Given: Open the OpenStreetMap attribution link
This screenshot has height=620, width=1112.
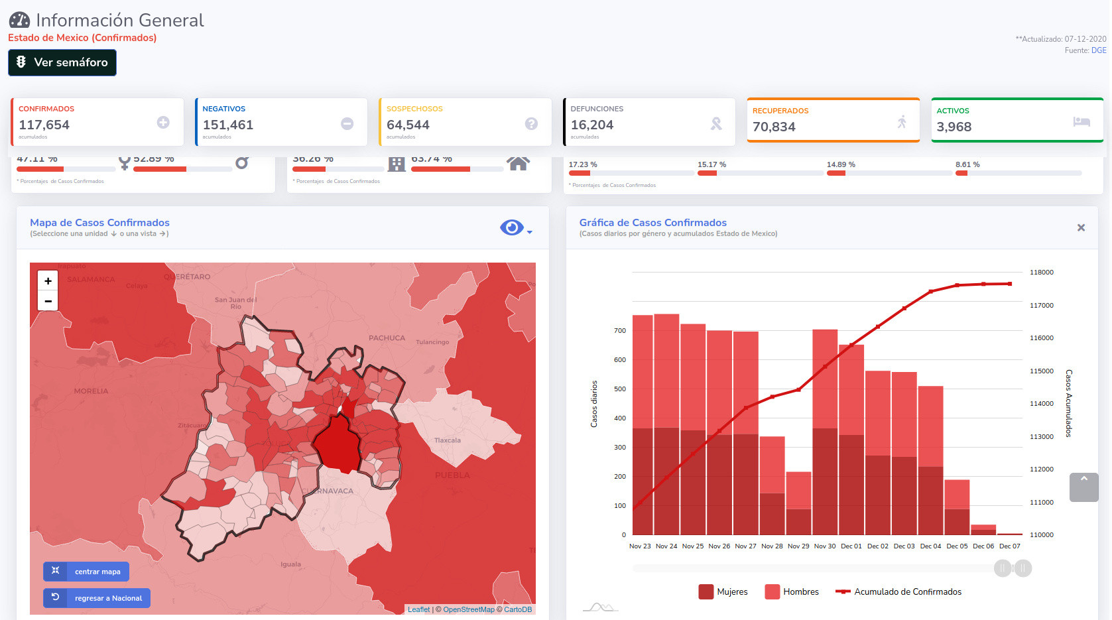Looking at the screenshot, I should (x=469, y=609).
